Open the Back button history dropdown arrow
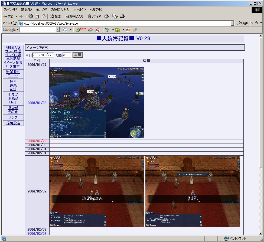Image resolution: width=264 pixels, height=242 pixels. [16, 16]
